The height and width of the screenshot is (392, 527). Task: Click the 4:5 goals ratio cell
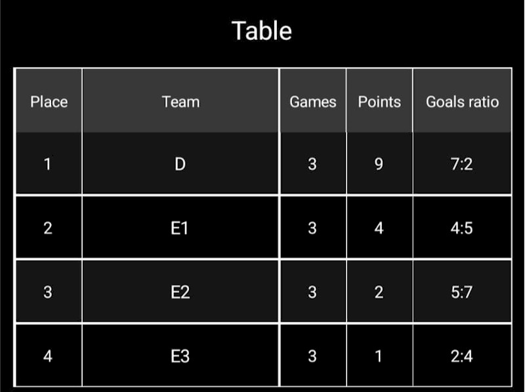pos(462,228)
